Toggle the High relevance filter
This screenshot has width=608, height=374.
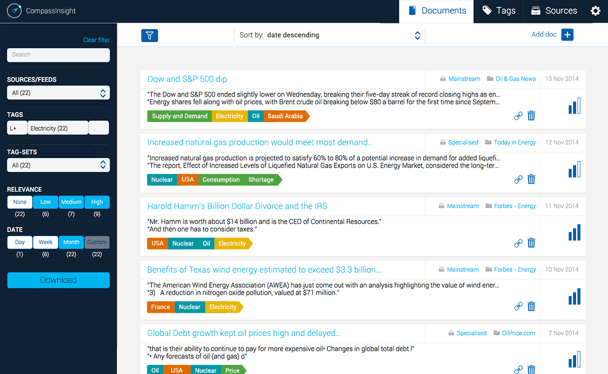coord(97,202)
